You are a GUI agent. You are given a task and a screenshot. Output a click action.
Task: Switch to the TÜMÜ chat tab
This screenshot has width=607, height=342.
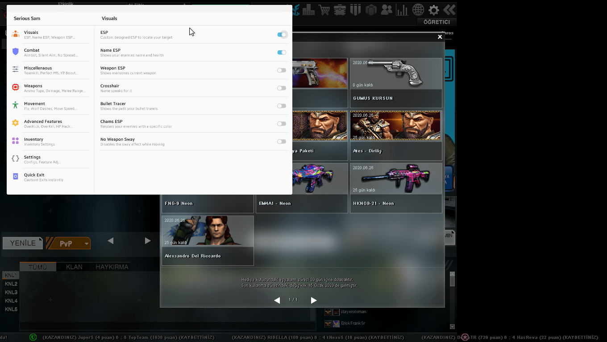38,267
